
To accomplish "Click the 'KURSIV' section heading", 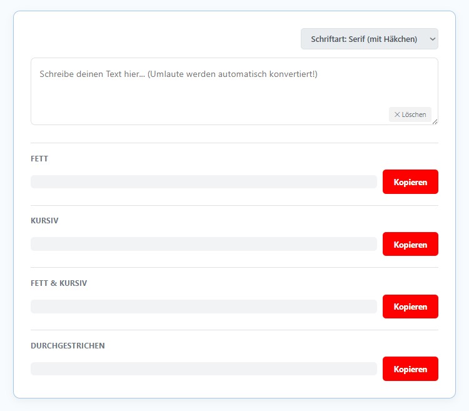I will (x=44, y=221).
